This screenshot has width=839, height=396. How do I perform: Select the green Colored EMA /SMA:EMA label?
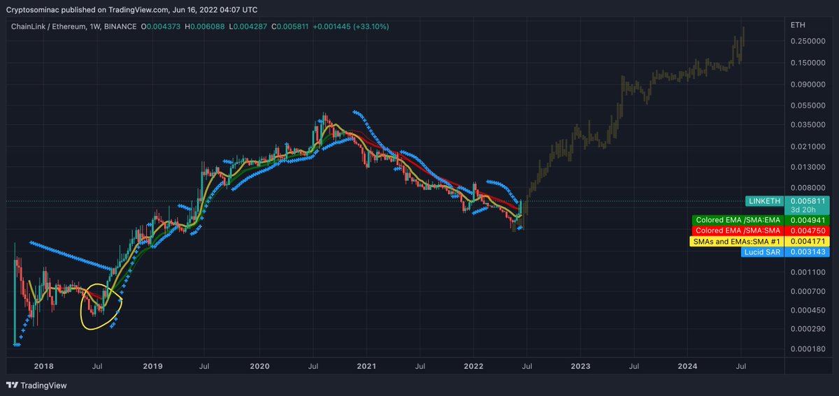[737, 220]
